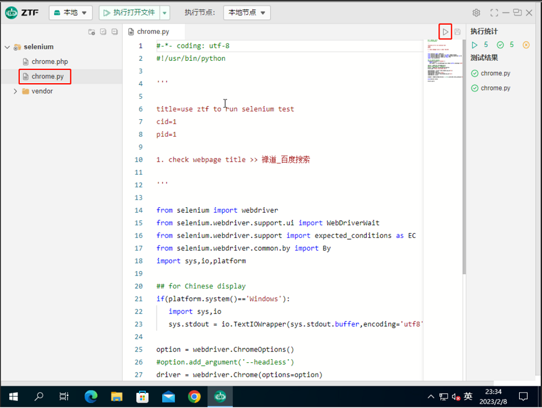Toggle fullscreen mode icon
Screen dimensions: 542x408
pyautogui.click(x=494, y=13)
